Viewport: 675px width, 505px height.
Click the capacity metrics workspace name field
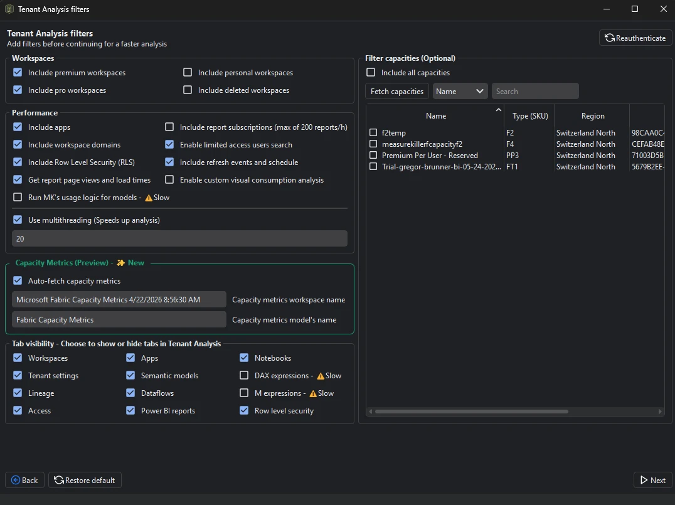click(x=119, y=300)
